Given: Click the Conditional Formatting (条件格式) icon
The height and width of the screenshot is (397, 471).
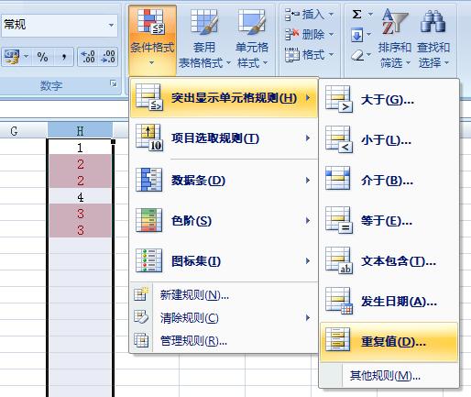Looking at the screenshot, I should (x=151, y=22).
